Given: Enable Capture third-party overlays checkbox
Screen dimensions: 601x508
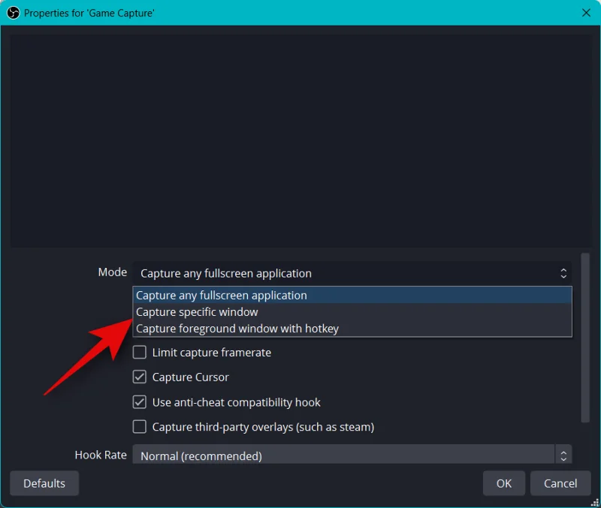Looking at the screenshot, I should click(140, 427).
